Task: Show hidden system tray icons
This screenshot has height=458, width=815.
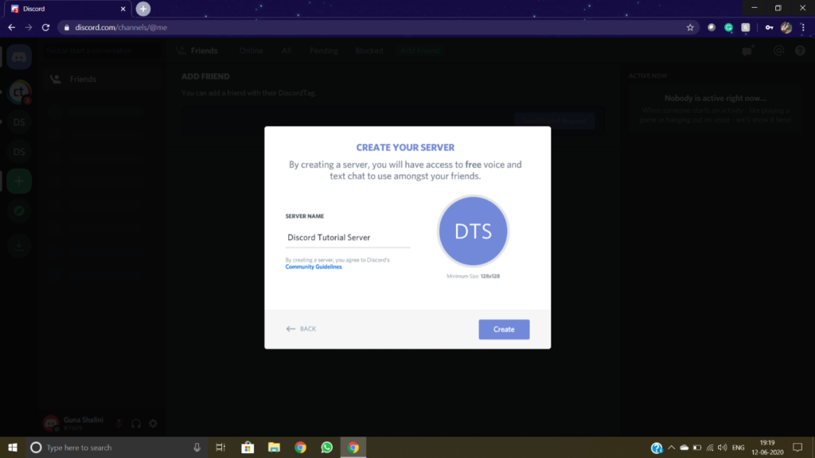Action: point(671,448)
